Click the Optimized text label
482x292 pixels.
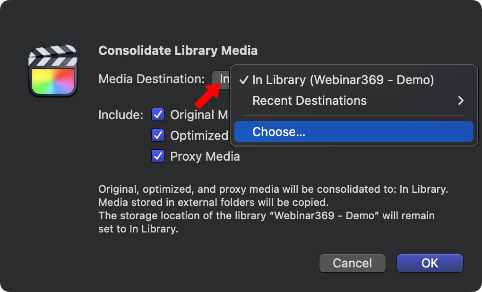[x=199, y=136]
